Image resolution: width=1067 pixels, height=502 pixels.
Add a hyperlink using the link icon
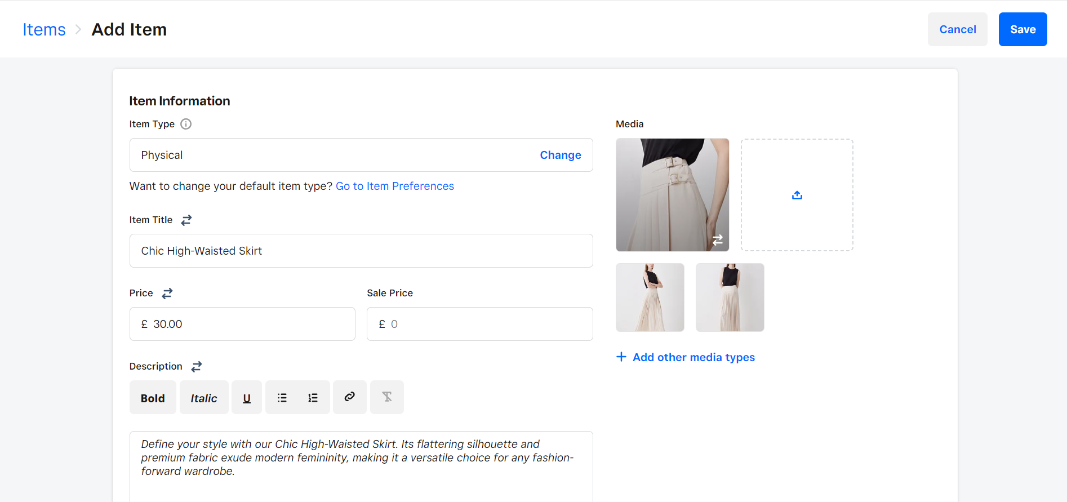(x=350, y=397)
